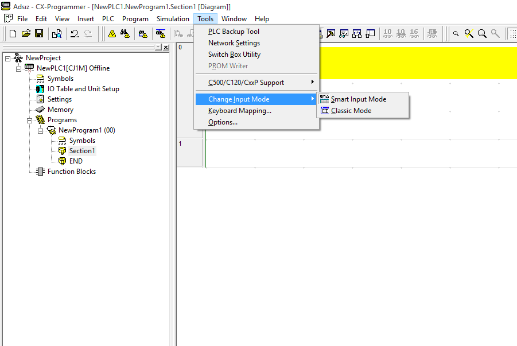Collapse the NewProgram1 (00) branch
Image resolution: width=517 pixels, height=346 pixels.
pyautogui.click(x=40, y=131)
